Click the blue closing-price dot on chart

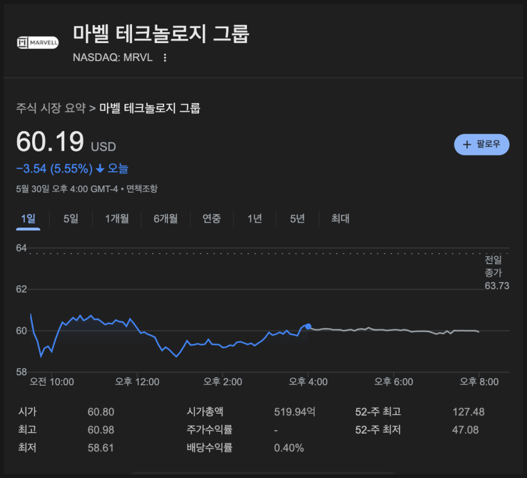point(308,326)
